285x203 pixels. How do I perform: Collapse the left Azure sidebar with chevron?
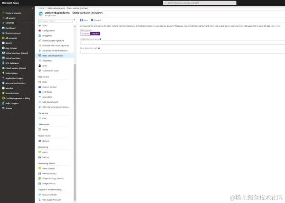(32, 8)
